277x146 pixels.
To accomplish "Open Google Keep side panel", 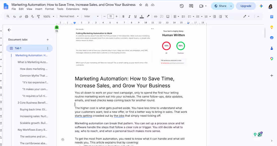I will (272, 27).
